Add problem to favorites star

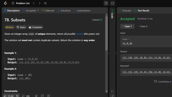[36, 96]
